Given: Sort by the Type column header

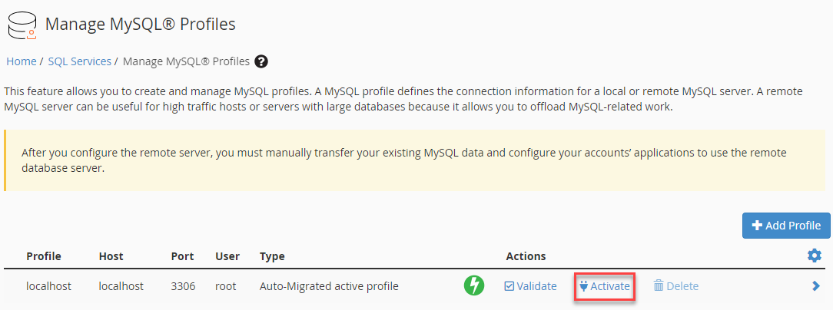Looking at the screenshot, I should click(x=272, y=256).
